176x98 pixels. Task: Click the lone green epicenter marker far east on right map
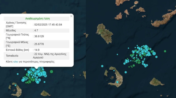(165, 51)
